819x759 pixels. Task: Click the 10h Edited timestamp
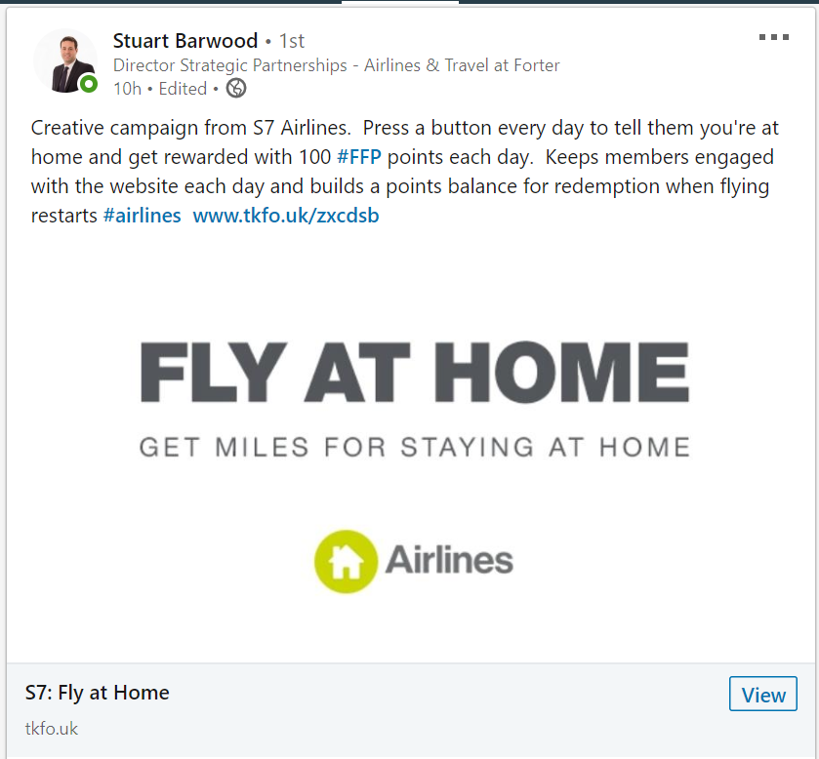(160, 89)
